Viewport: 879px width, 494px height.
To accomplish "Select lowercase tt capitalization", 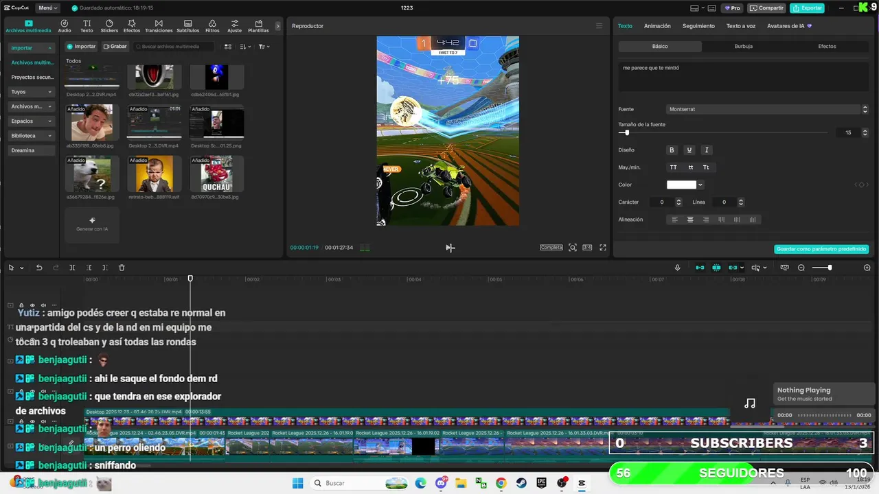I will (x=690, y=167).
